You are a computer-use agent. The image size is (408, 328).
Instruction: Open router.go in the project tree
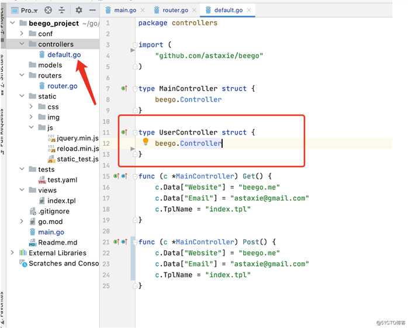click(62, 86)
